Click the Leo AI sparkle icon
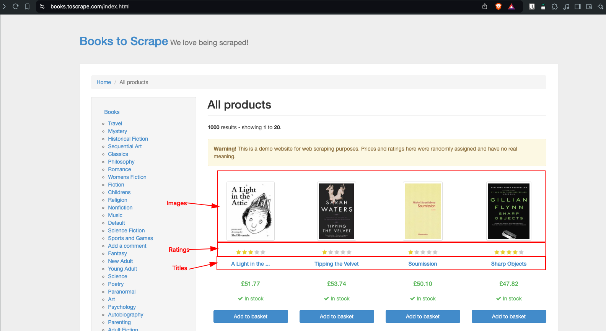The width and height of the screenshot is (606, 331). [600, 6]
